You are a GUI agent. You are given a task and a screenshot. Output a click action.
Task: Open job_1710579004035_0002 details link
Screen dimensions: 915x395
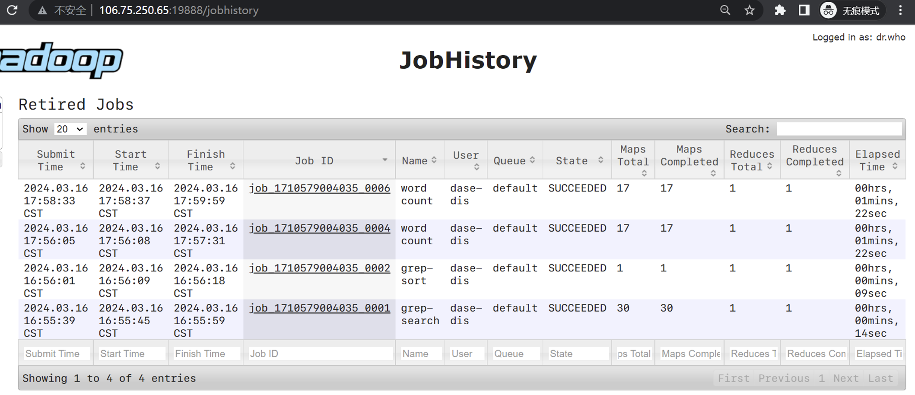coord(320,268)
